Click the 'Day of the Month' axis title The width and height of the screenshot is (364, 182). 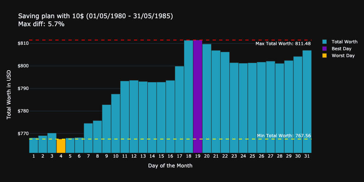170,166
